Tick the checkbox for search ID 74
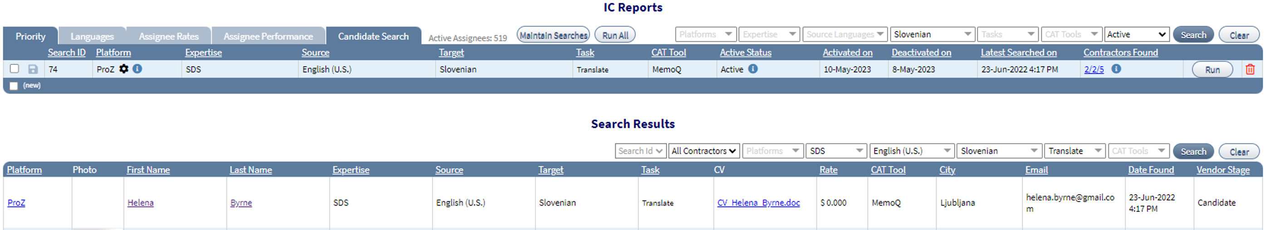Screen dimensions: 1266x230 (15, 69)
